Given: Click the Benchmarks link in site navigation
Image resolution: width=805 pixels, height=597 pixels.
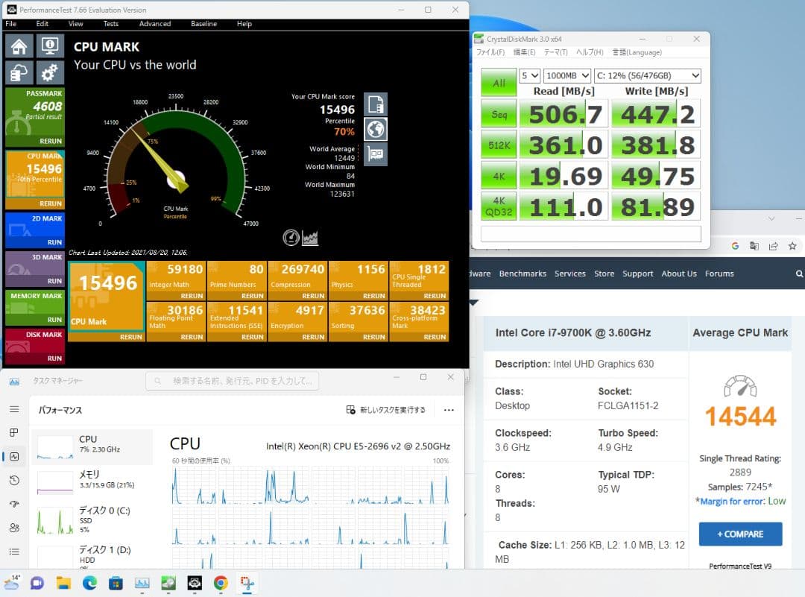Looking at the screenshot, I should (523, 274).
